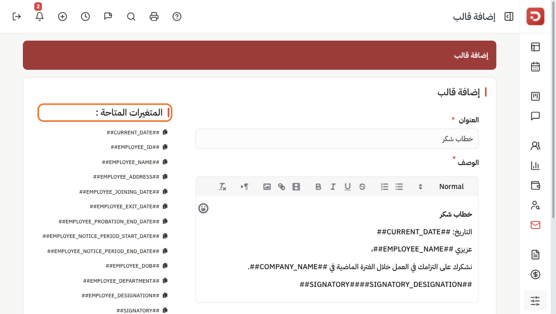This screenshot has height=314, width=556.
Task: Insert link using chain icon
Action: 281,187
